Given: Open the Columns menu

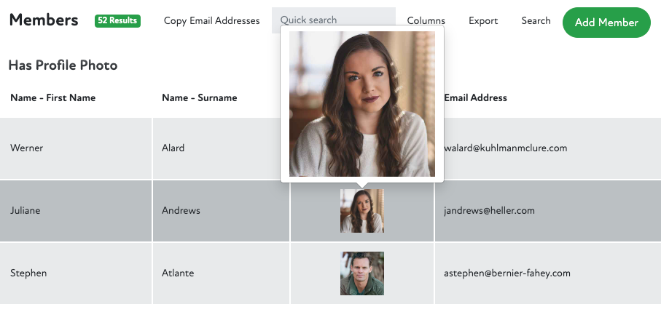Looking at the screenshot, I should 426,21.
